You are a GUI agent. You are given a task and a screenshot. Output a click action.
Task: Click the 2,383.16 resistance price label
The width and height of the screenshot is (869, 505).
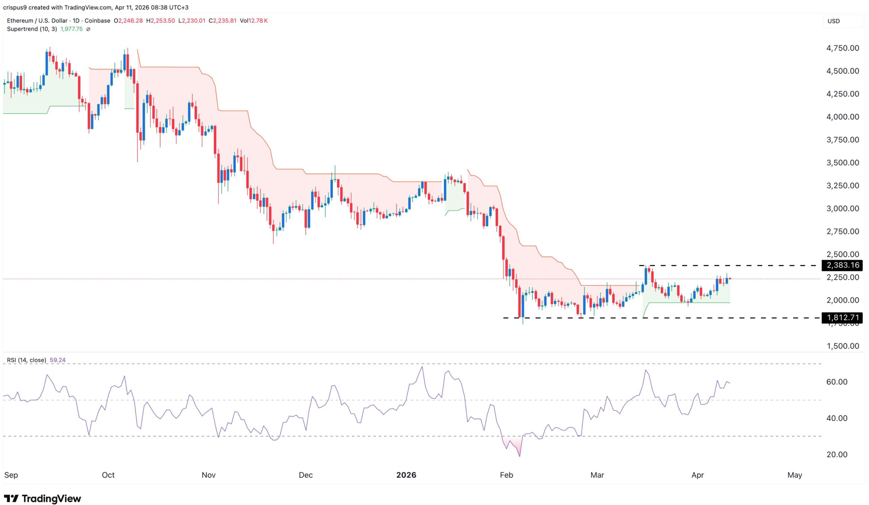pyautogui.click(x=843, y=265)
